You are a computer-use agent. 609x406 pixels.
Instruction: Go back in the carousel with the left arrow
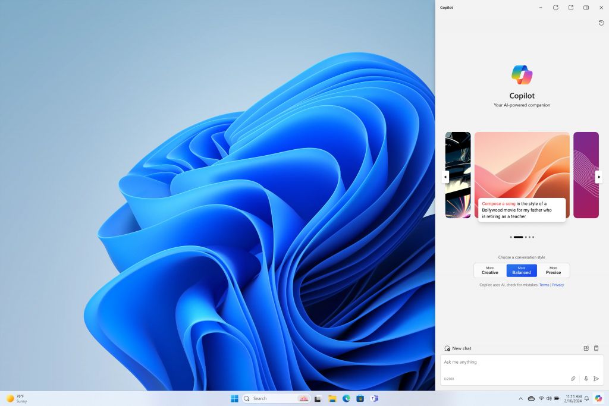coord(445,176)
